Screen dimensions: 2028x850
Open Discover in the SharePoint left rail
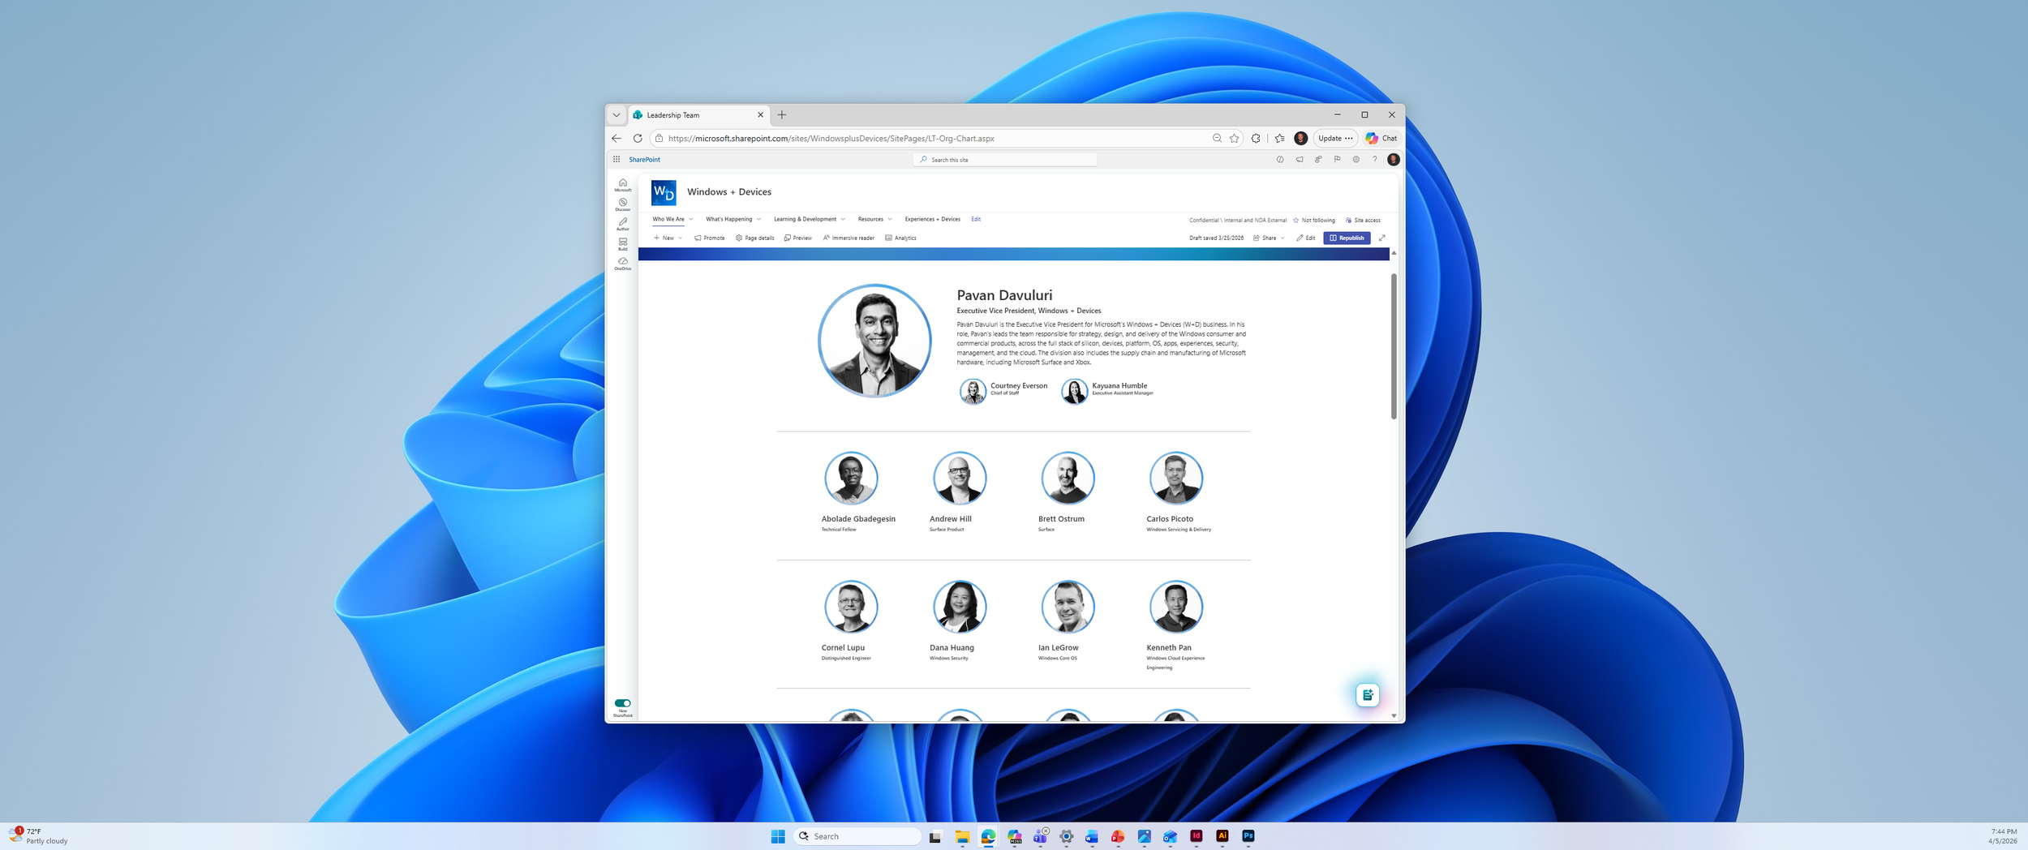coord(623,204)
